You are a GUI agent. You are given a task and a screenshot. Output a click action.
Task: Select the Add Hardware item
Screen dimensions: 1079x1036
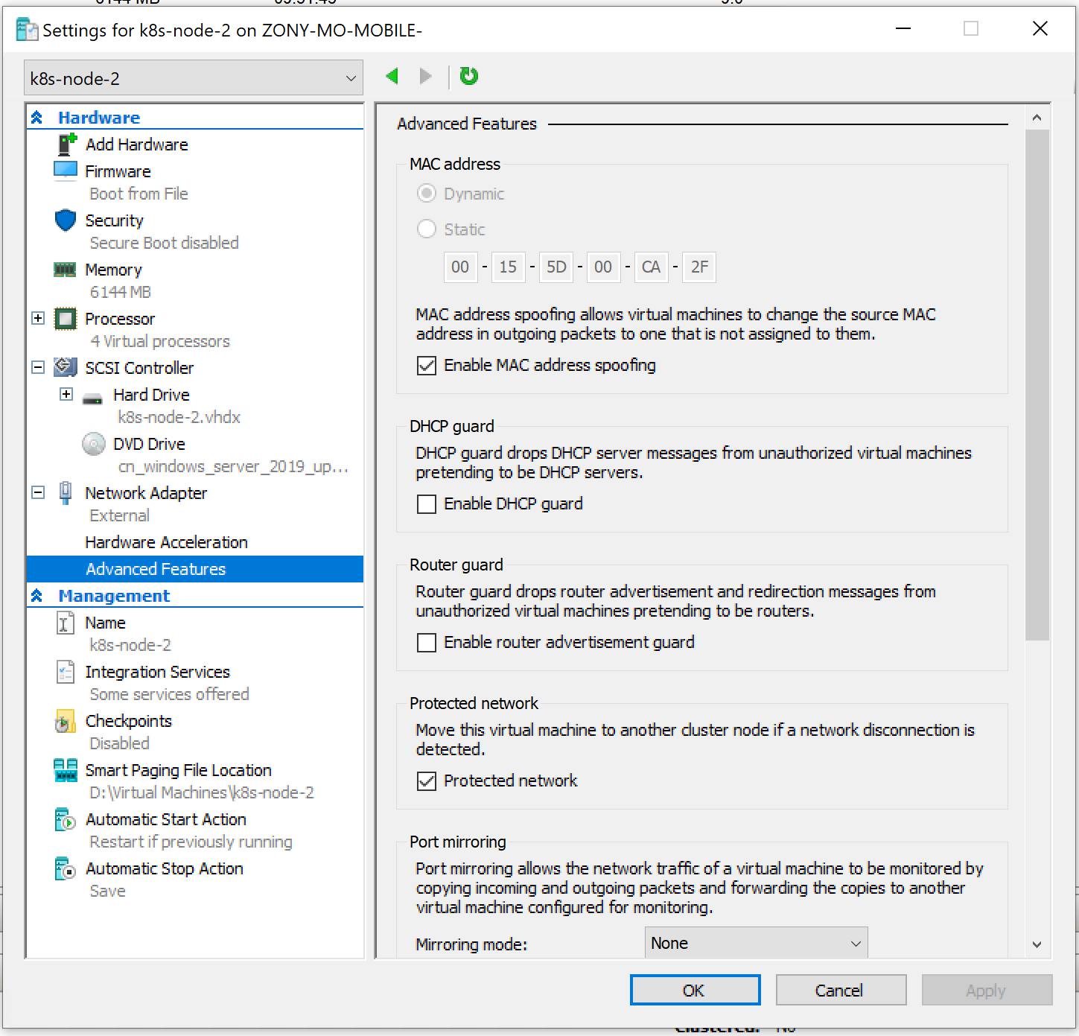[137, 144]
